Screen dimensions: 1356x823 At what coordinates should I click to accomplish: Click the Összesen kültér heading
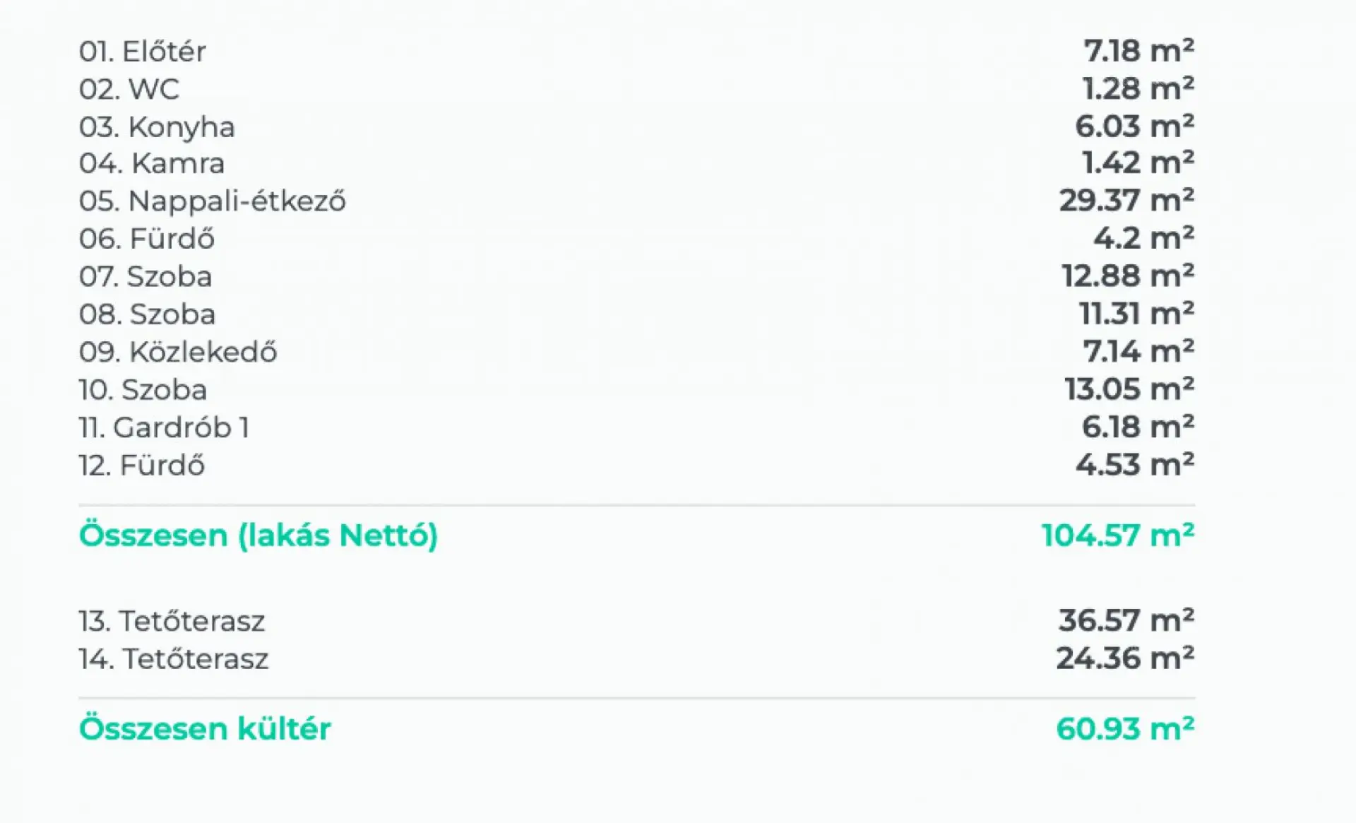[204, 728]
